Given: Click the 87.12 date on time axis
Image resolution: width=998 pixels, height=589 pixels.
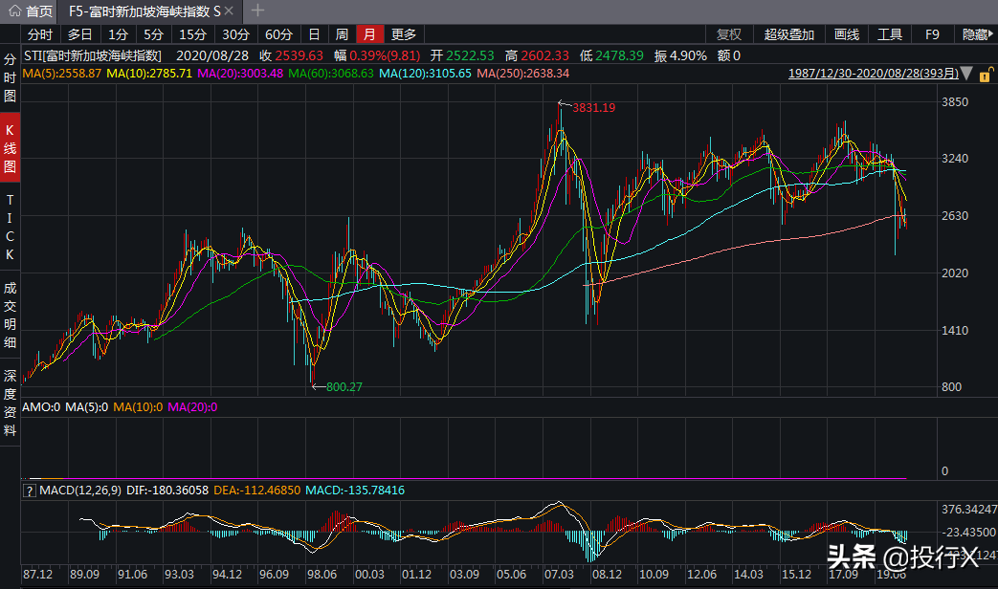Looking at the screenshot, I should tap(37, 574).
